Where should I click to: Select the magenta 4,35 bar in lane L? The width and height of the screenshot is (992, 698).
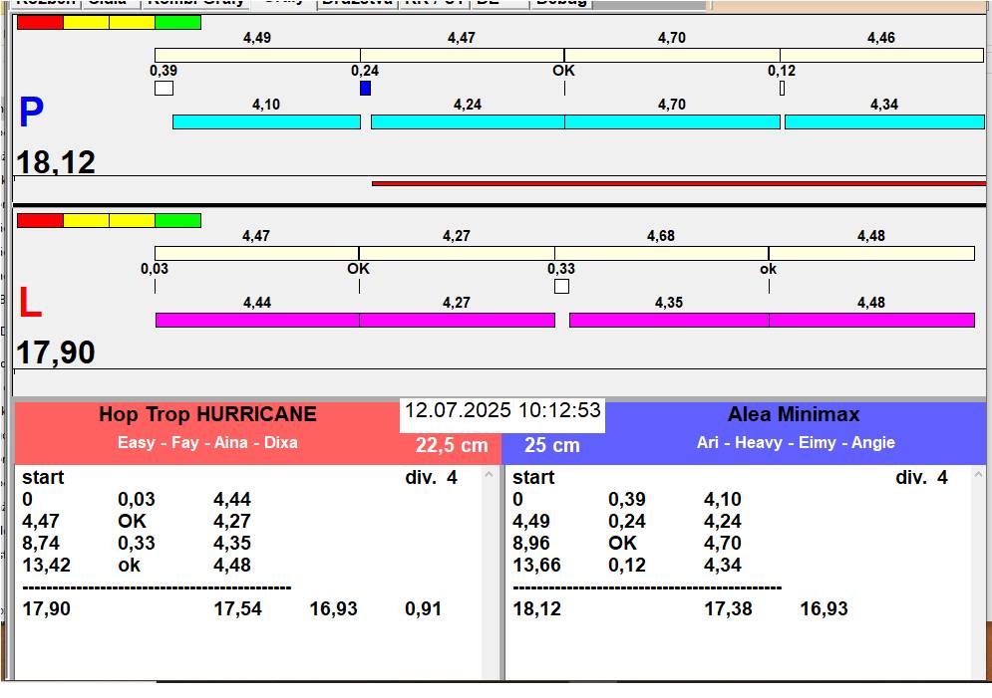point(669,320)
